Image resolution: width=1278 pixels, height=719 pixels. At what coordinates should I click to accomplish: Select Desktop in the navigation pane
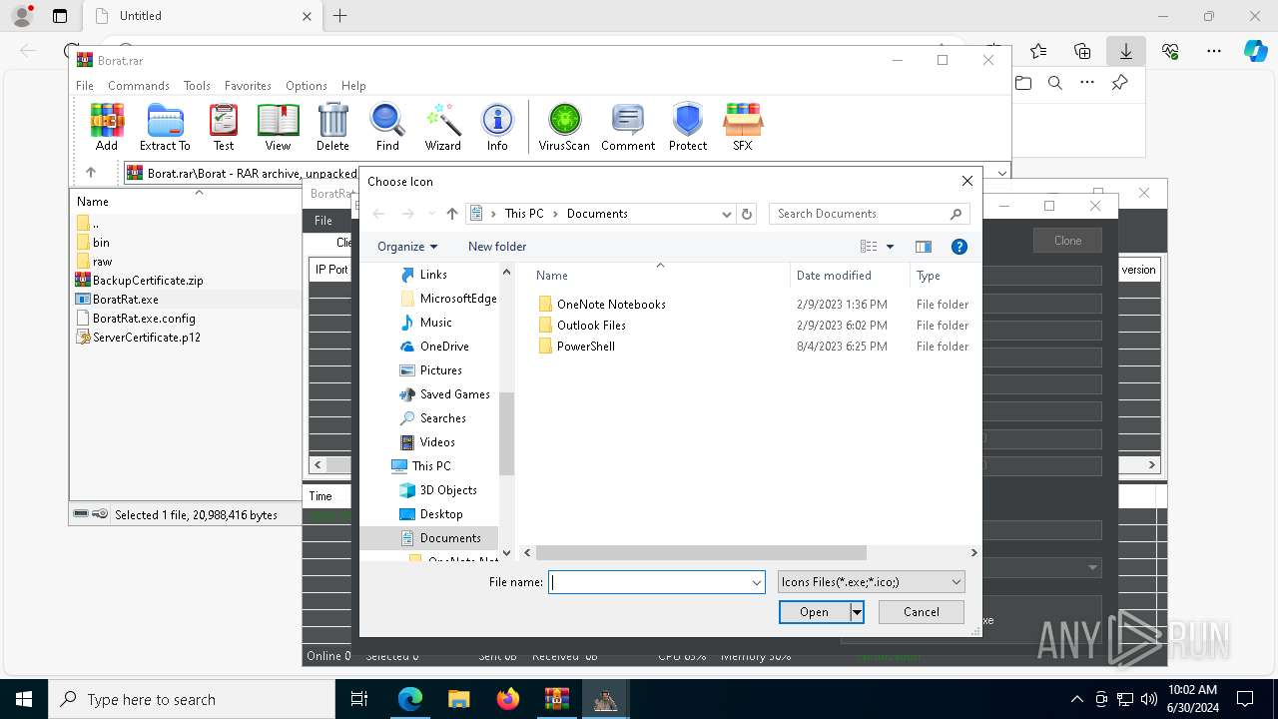pyautogui.click(x=440, y=514)
